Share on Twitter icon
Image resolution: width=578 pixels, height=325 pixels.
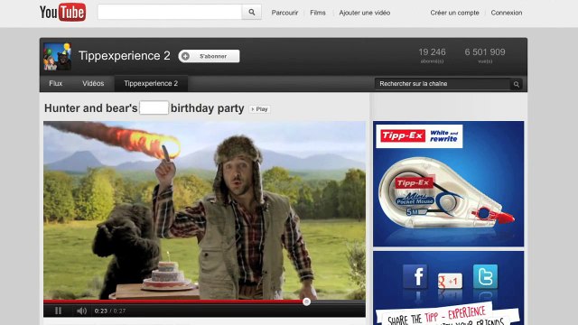[485, 276]
